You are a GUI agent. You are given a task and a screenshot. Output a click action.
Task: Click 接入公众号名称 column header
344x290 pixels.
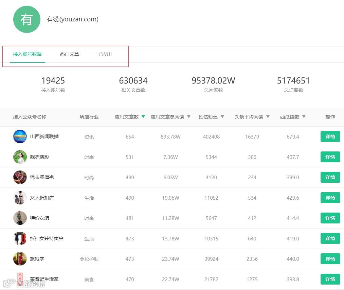pyautogui.click(x=30, y=117)
